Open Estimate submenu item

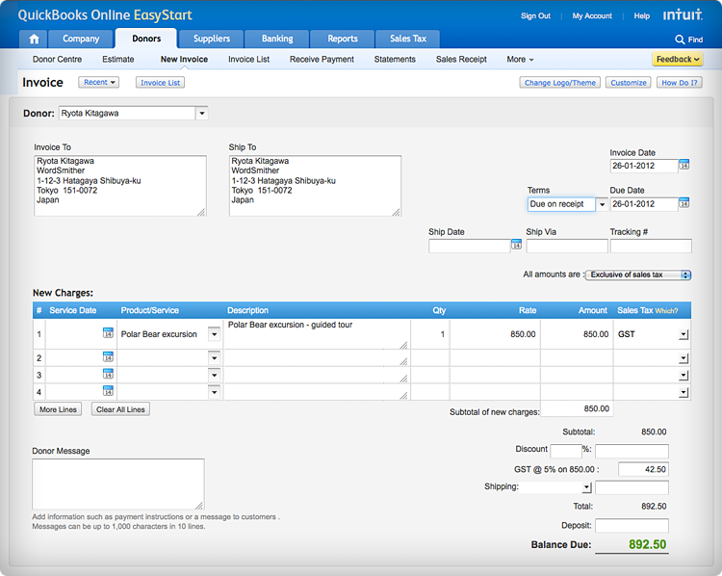117,60
